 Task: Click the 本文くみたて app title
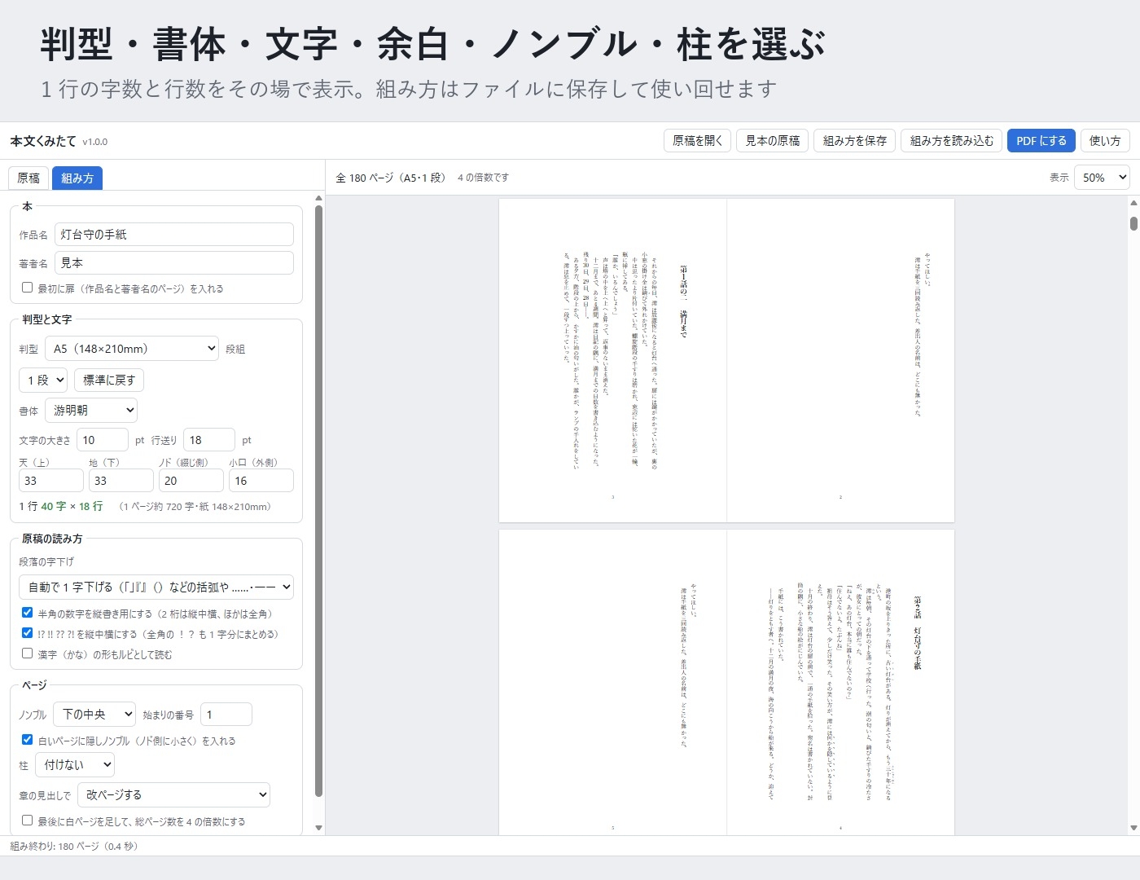(x=43, y=141)
